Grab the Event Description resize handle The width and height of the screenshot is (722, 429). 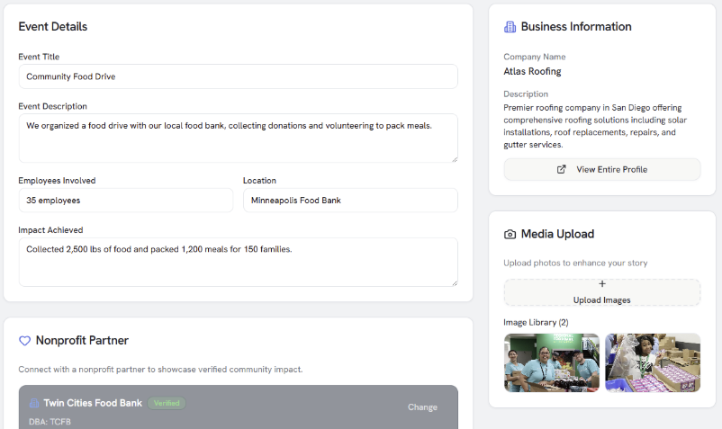pos(454,158)
